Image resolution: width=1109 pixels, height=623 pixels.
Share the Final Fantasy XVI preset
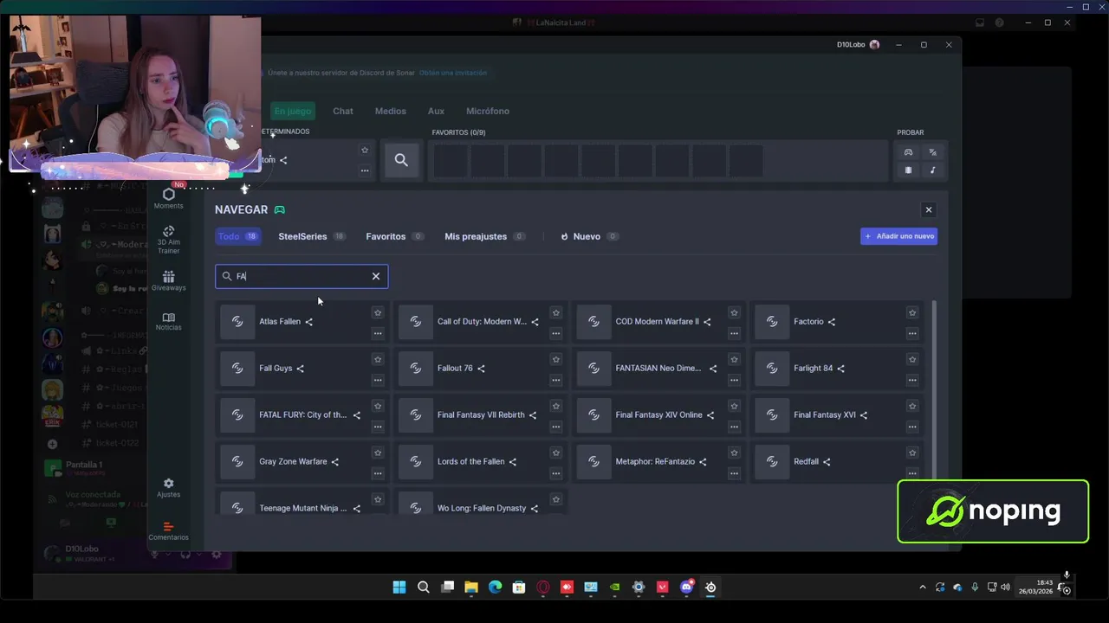pyautogui.click(x=863, y=415)
